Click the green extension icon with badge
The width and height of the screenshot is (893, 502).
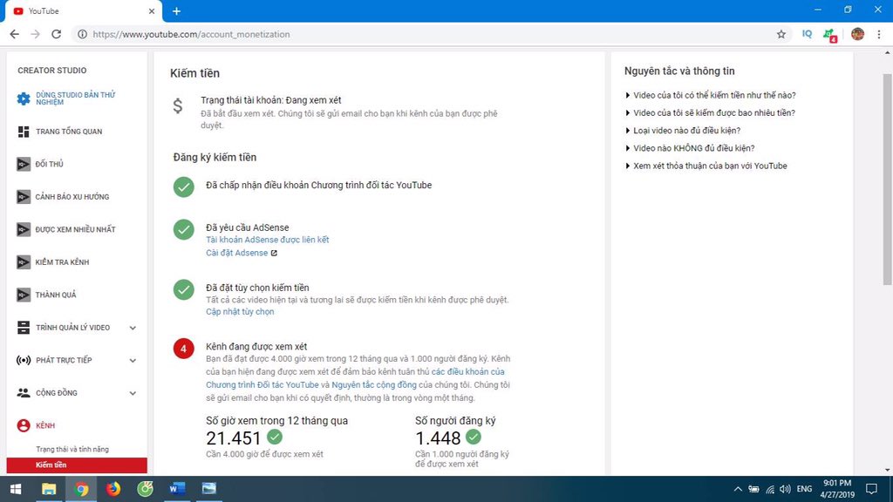(x=830, y=35)
